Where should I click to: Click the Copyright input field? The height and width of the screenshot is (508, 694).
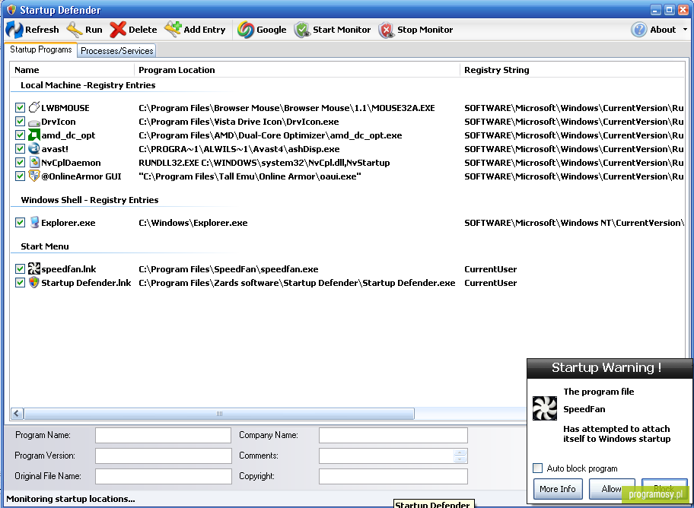click(x=393, y=476)
